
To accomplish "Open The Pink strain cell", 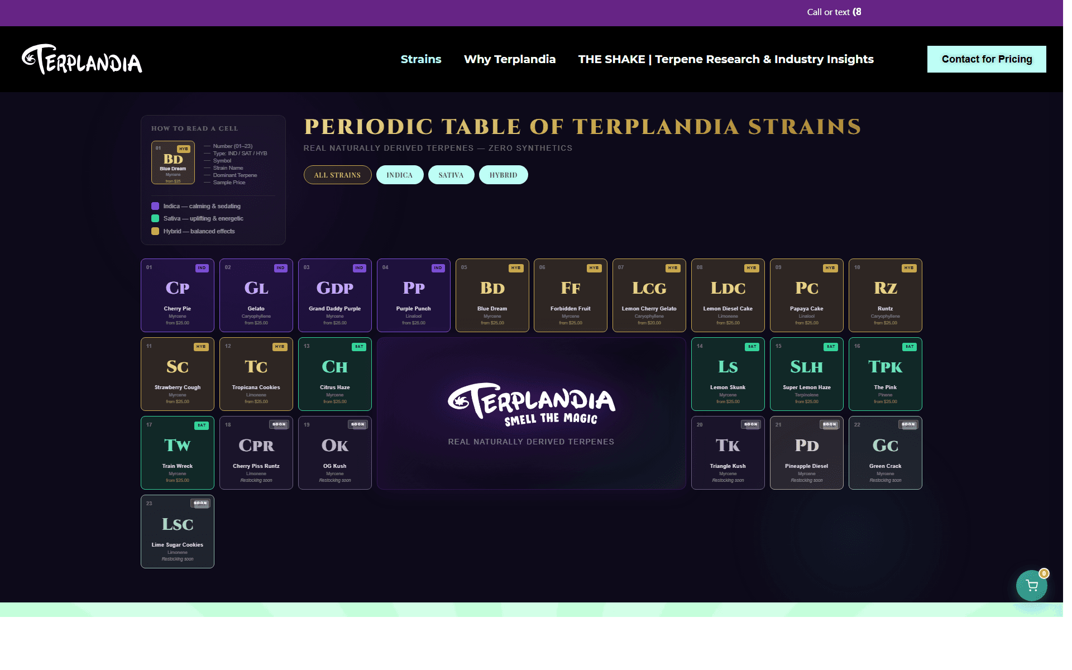I will pos(886,374).
